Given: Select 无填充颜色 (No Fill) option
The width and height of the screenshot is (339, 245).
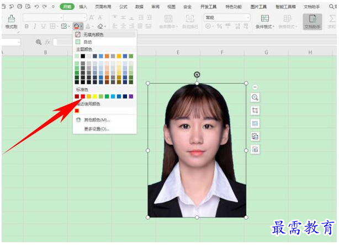Looking at the screenshot, I should [105, 35].
